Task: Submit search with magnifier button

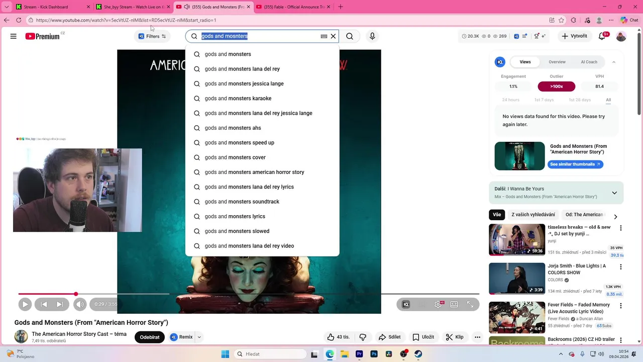Action: click(350, 36)
